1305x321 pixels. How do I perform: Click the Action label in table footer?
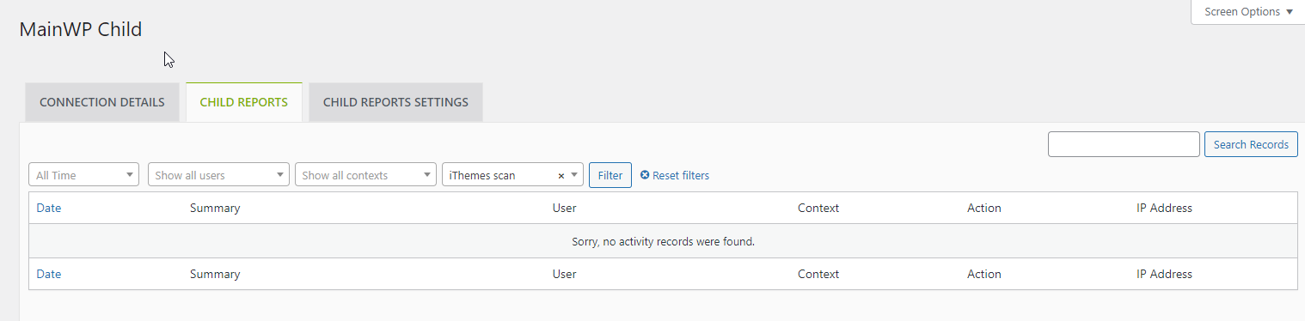click(x=984, y=275)
